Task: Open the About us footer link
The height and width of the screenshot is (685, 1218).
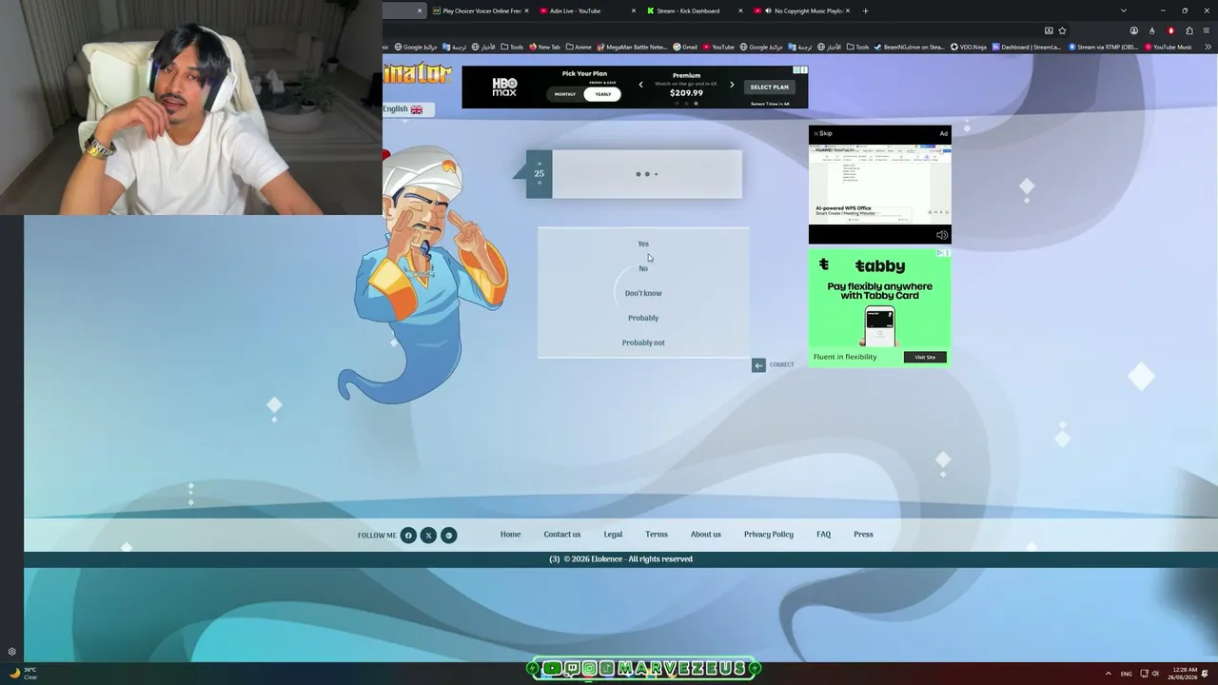Action: pos(706,535)
